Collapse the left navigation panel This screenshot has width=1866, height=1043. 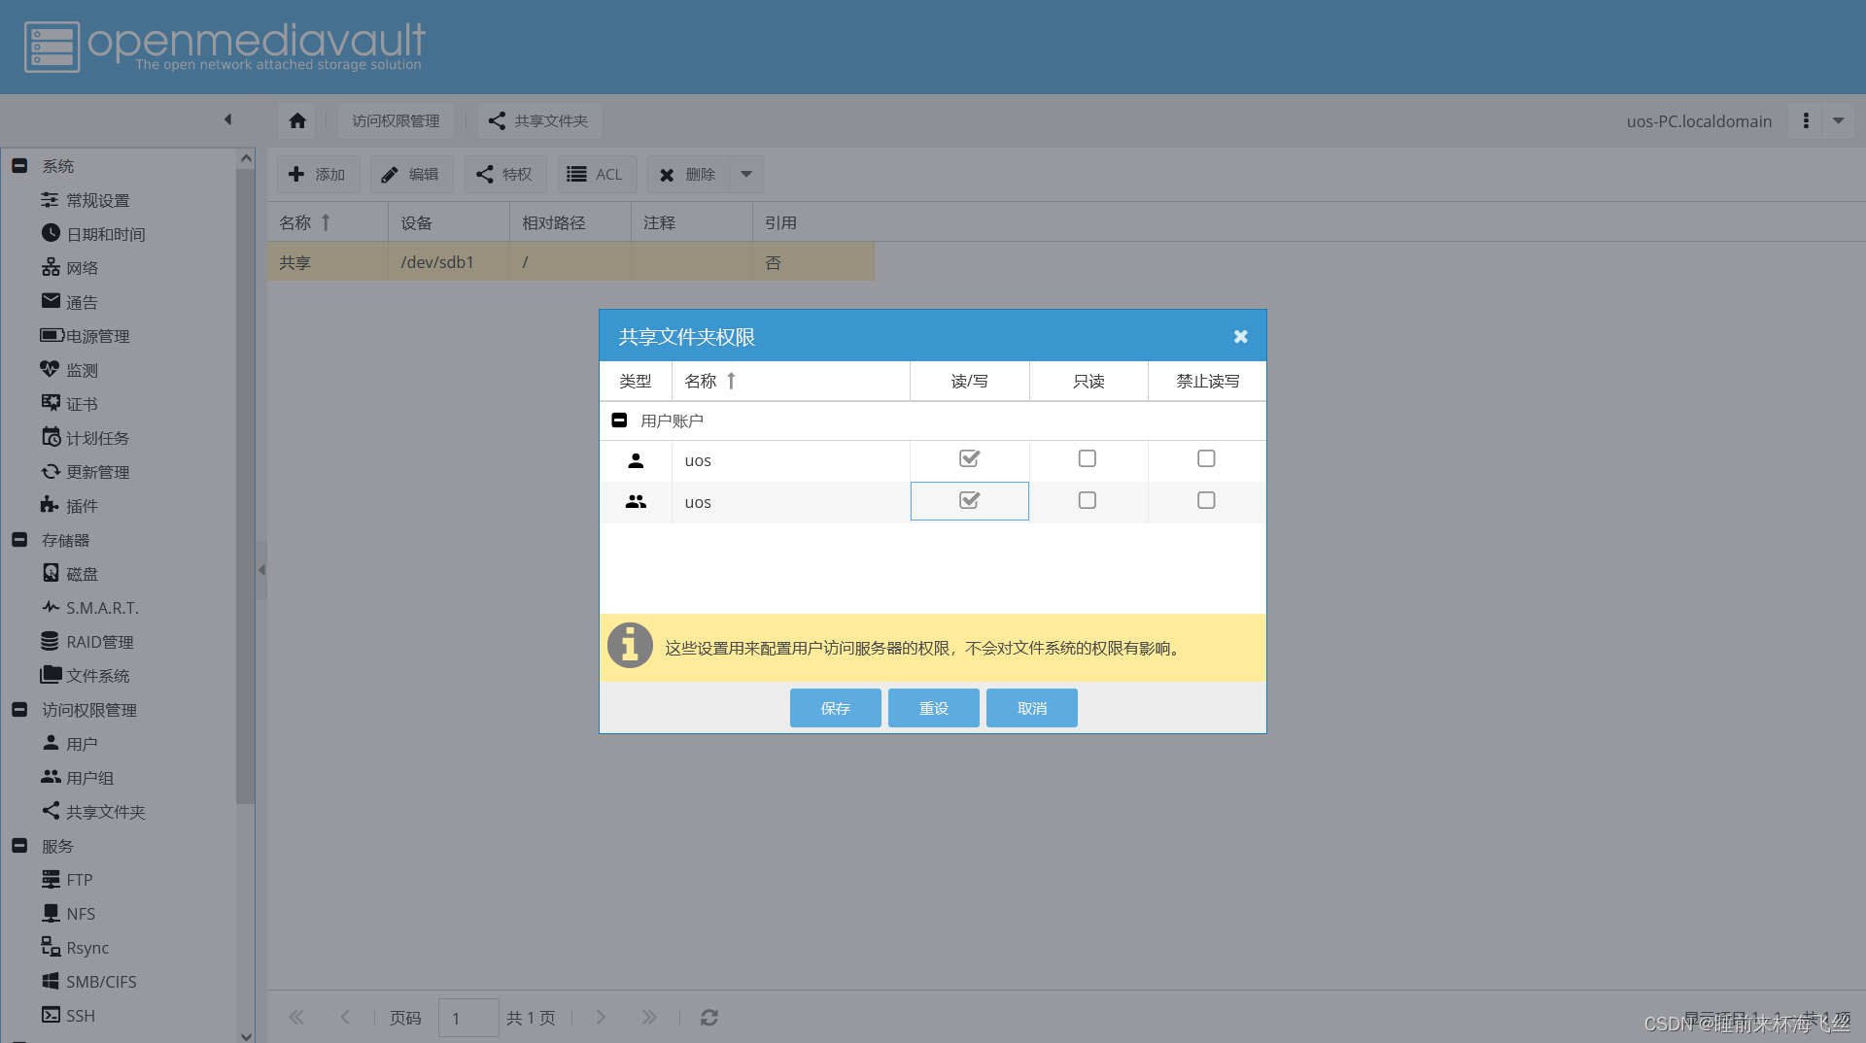pos(228,119)
